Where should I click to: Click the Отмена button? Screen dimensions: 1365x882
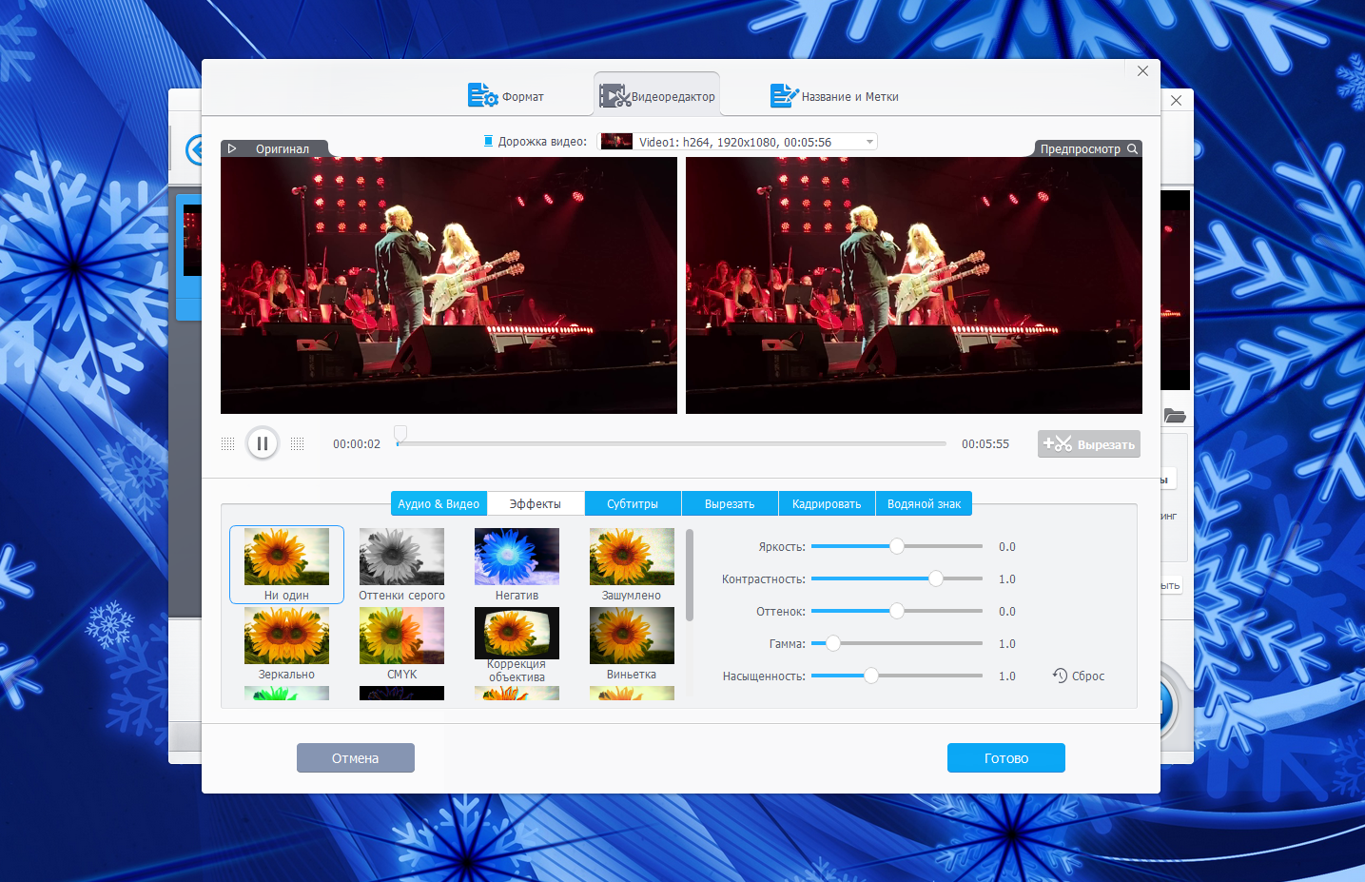pos(355,758)
